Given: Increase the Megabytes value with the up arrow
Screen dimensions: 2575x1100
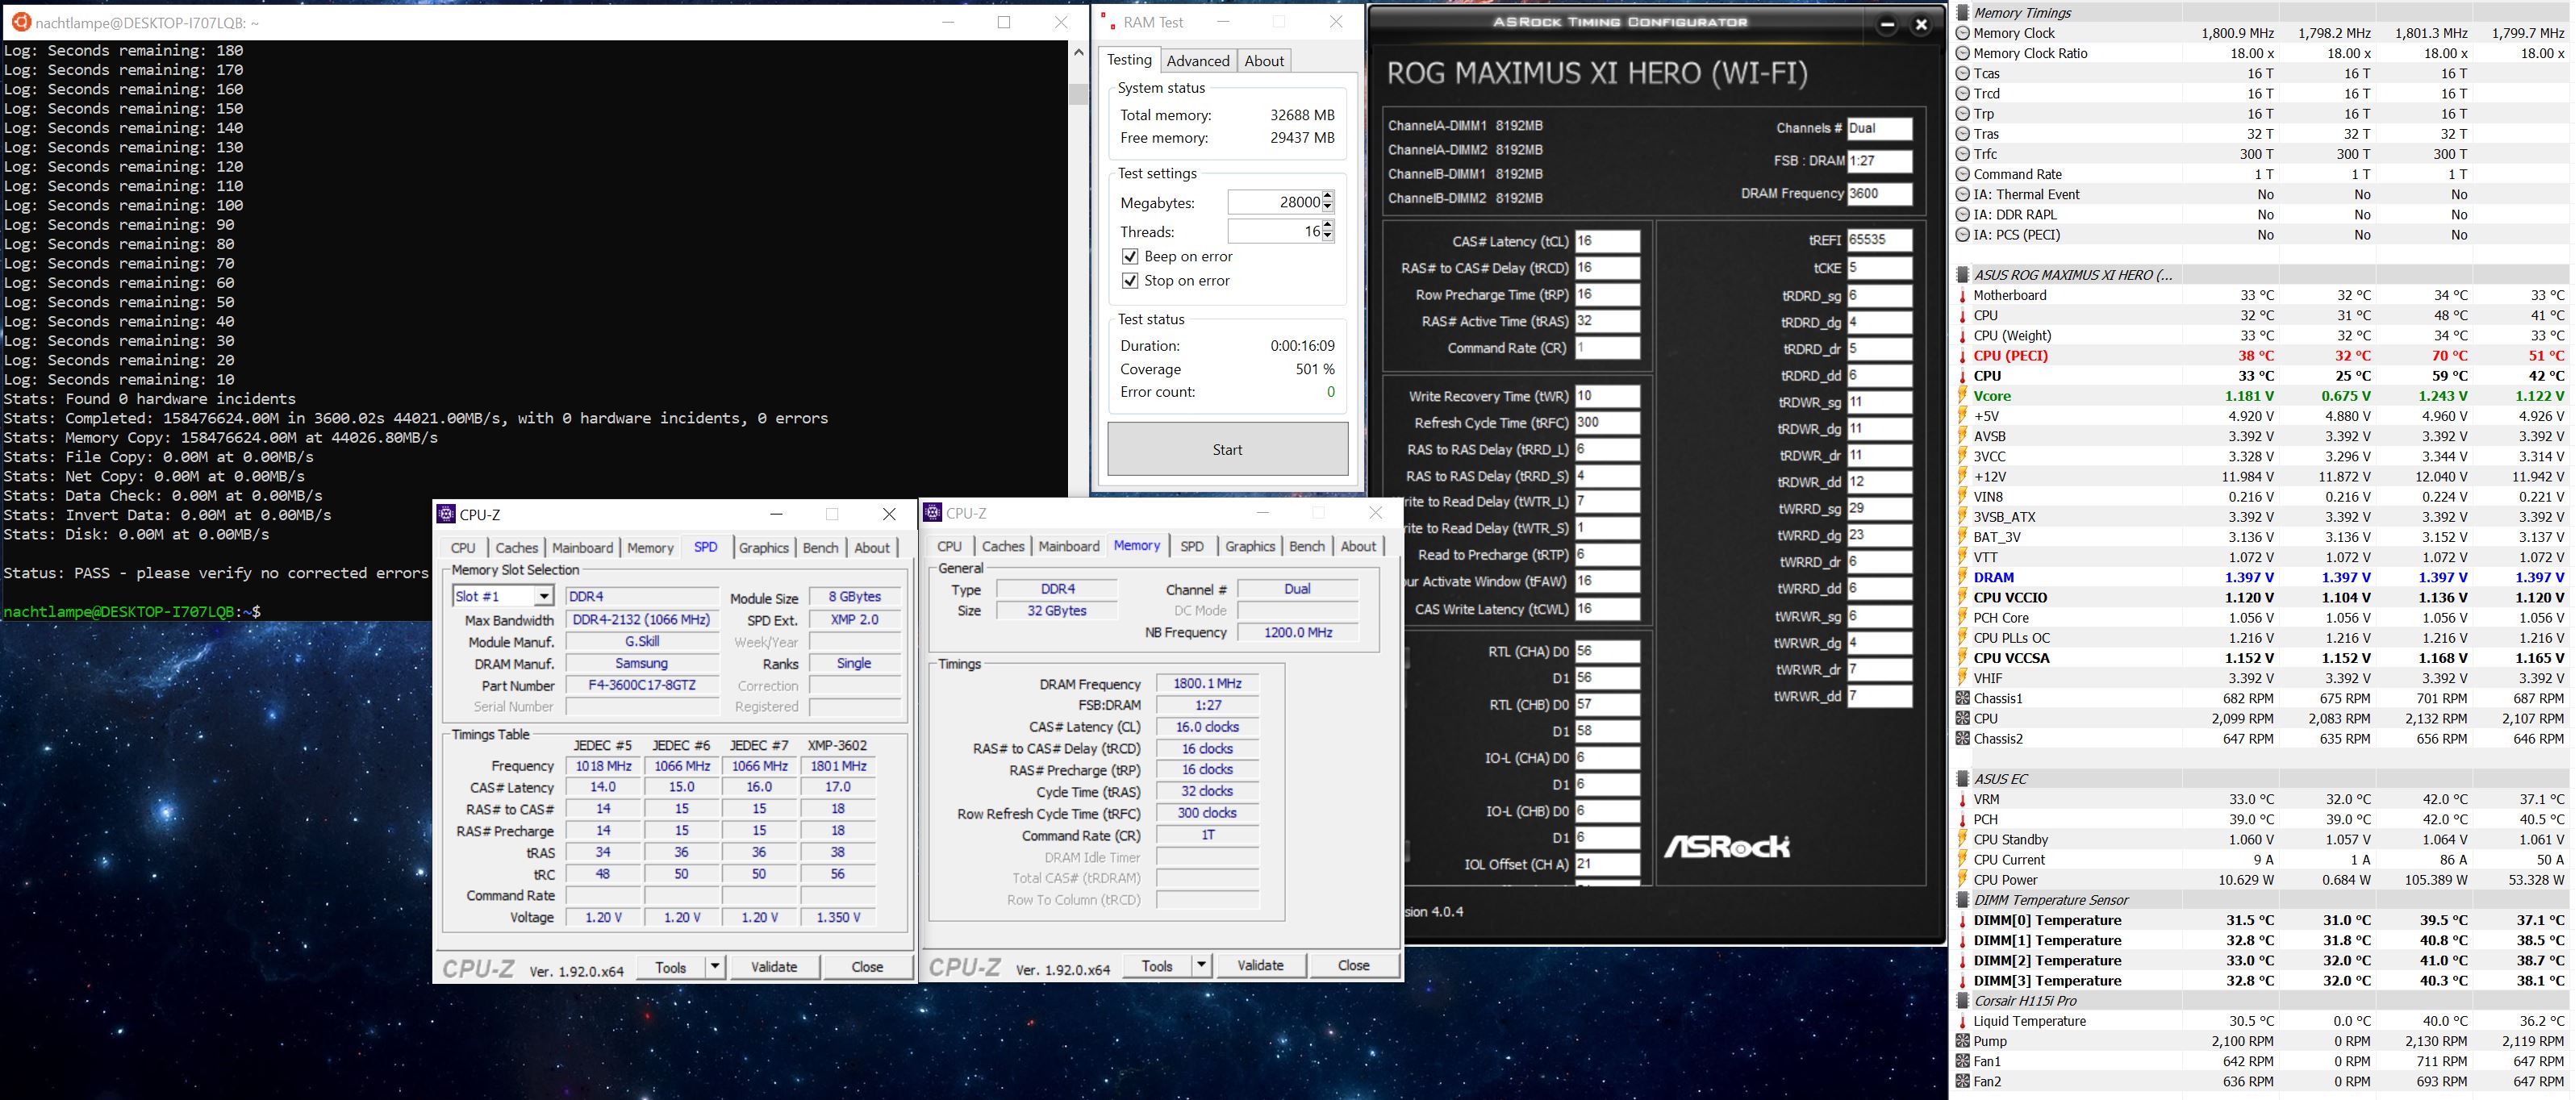Looking at the screenshot, I should [1328, 196].
